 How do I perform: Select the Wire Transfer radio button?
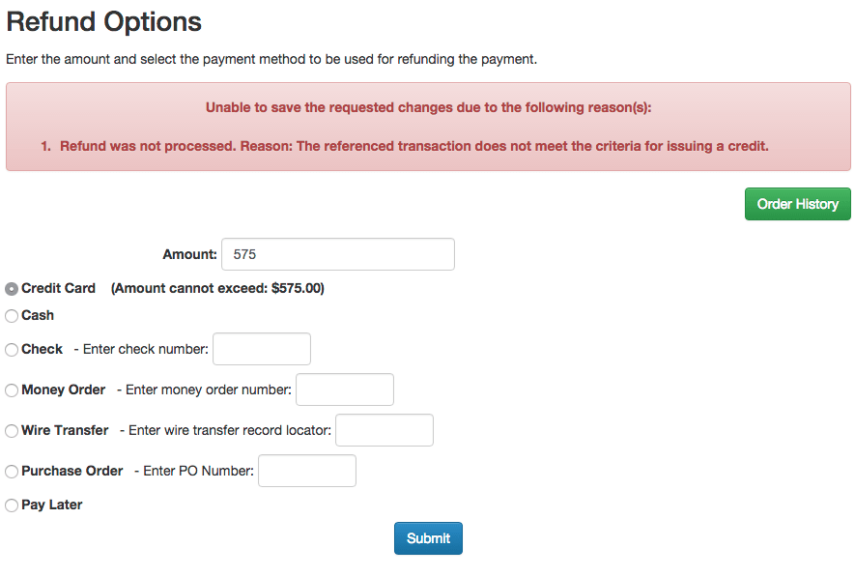tap(11, 430)
